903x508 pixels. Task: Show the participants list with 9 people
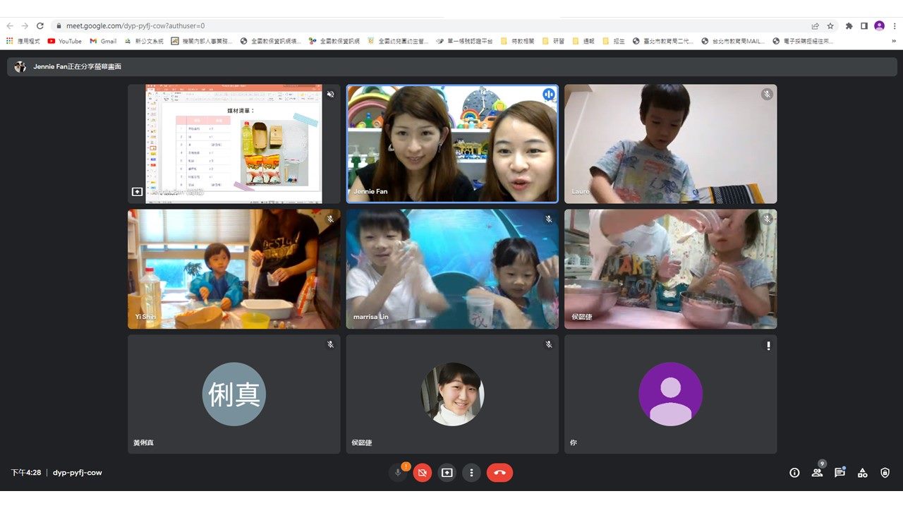pos(817,473)
